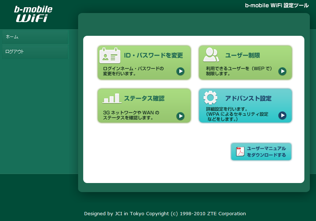
Task: Open ID・パスワードを変更 heading
Action: pyautogui.click(x=153, y=55)
